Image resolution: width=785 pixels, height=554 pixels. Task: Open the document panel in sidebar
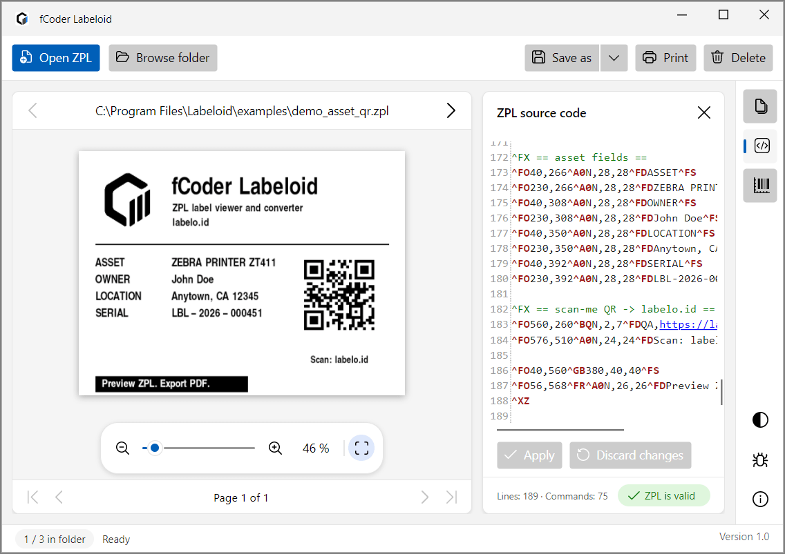(760, 106)
